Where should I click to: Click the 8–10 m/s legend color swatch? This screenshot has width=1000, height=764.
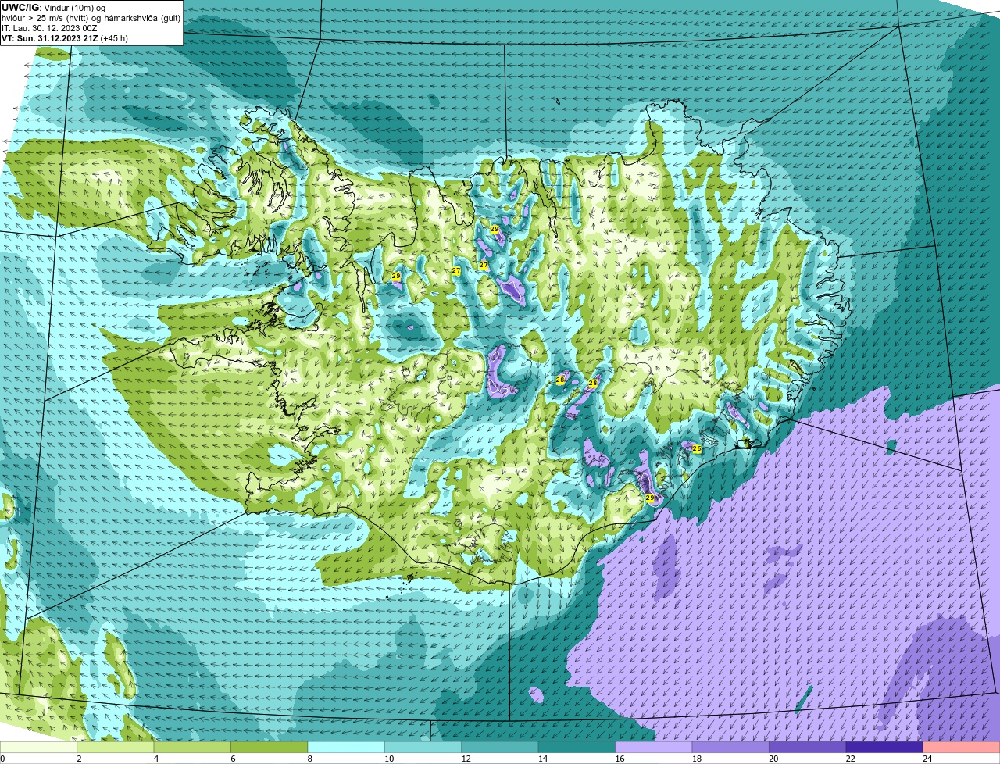click(347, 747)
